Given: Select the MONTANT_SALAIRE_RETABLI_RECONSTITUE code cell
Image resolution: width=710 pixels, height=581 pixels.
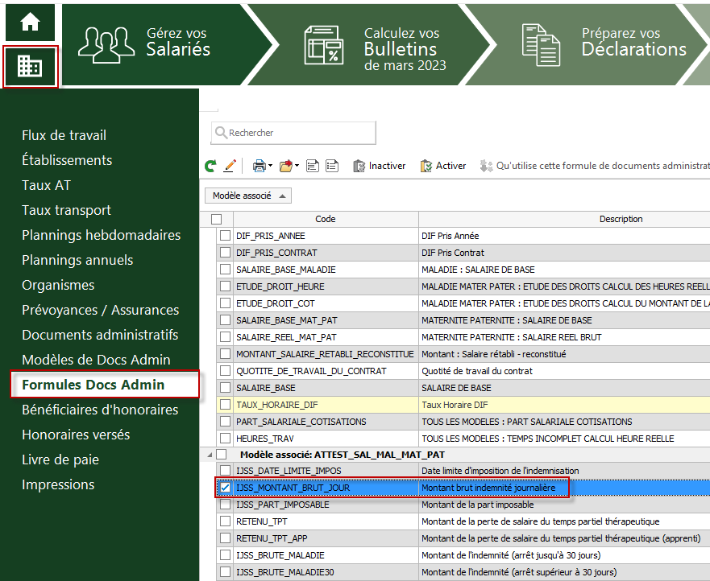Looking at the screenshot, I should coord(325,354).
